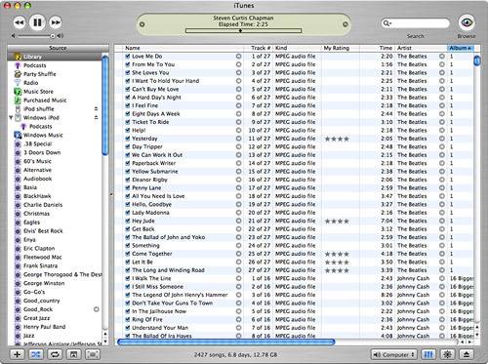Eject disc using the eject button
Image resolution: width=488 pixels, height=364 pixels.
[x=467, y=354]
